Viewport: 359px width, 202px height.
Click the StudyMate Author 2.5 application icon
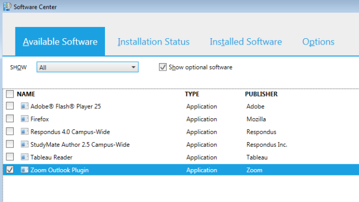pos(24,144)
